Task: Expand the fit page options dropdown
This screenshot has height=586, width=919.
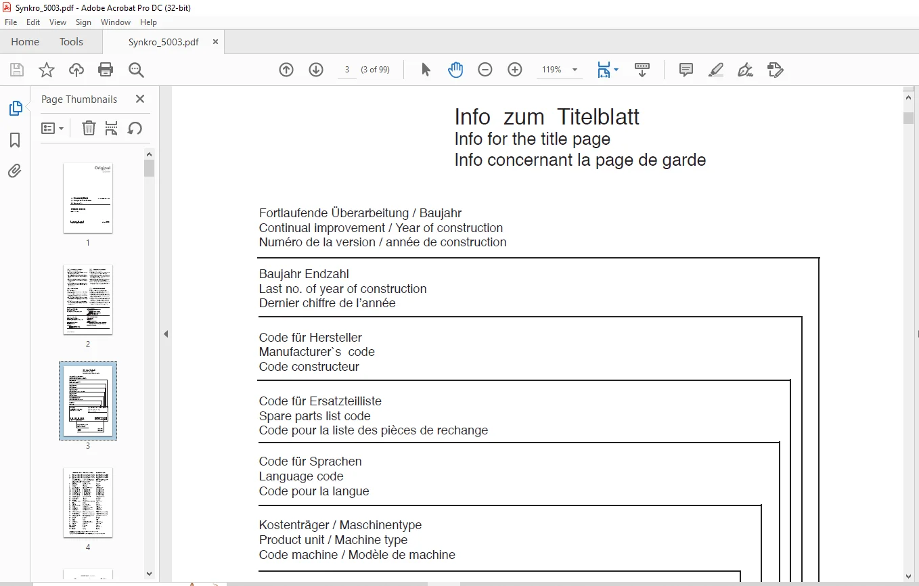Action: (x=617, y=70)
